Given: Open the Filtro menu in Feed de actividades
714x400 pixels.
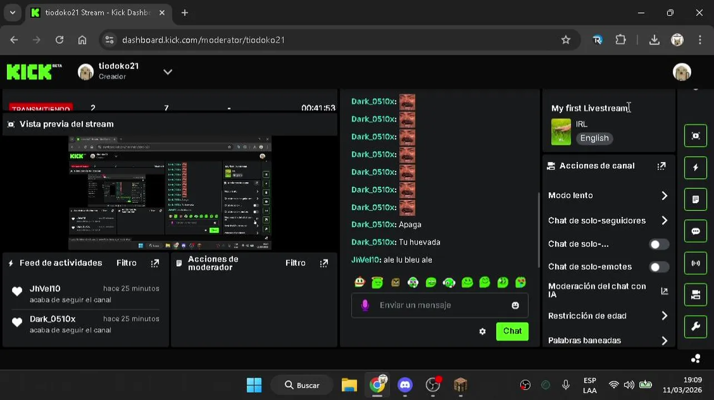Looking at the screenshot, I should pyautogui.click(x=126, y=263).
